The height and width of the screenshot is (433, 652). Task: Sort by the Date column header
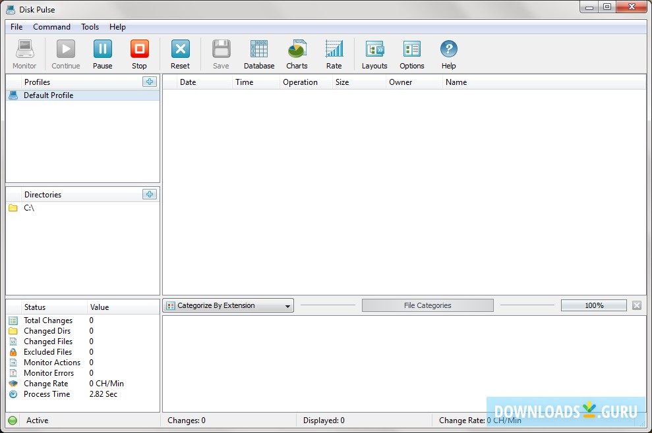click(204, 82)
